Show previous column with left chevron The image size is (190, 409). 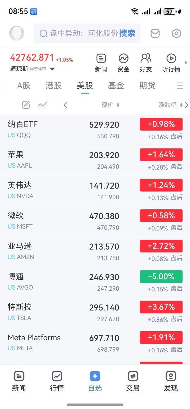pyautogui.click(x=65, y=105)
